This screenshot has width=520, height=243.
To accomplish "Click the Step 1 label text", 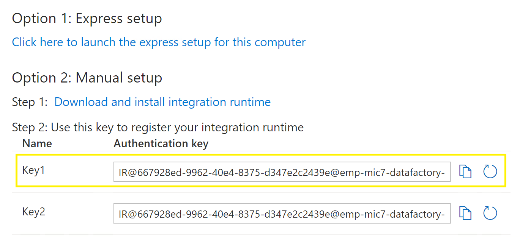I will tap(30, 102).
